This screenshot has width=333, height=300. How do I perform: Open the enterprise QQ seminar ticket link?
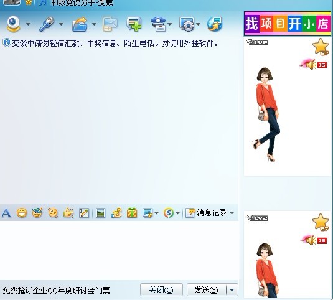(57, 291)
